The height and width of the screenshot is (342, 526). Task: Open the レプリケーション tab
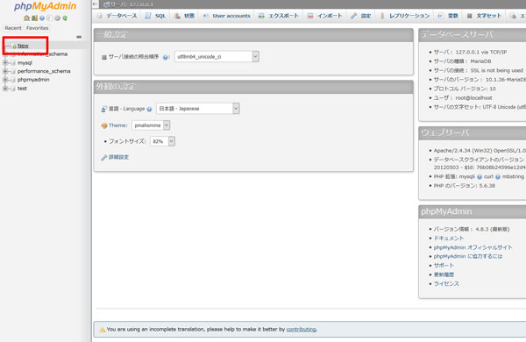[405, 16]
